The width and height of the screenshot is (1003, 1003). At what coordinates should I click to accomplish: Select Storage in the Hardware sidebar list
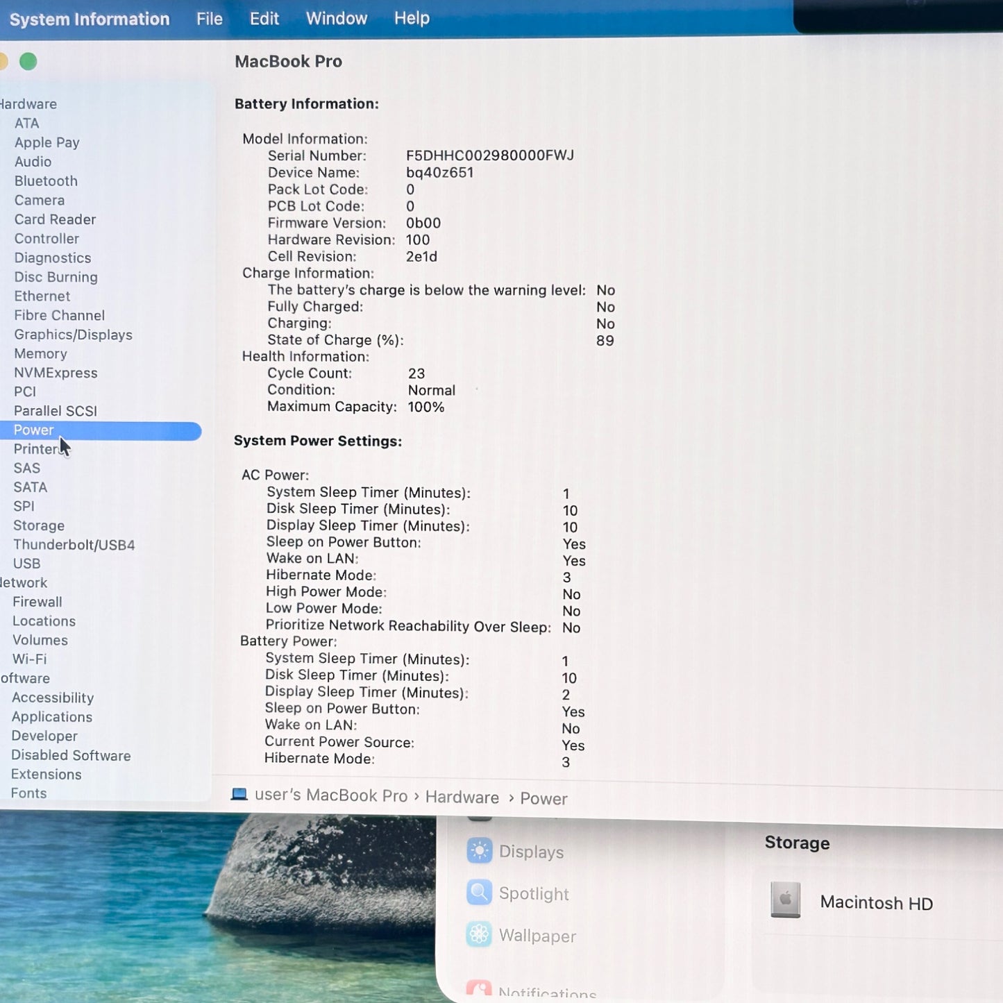(x=39, y=525)
